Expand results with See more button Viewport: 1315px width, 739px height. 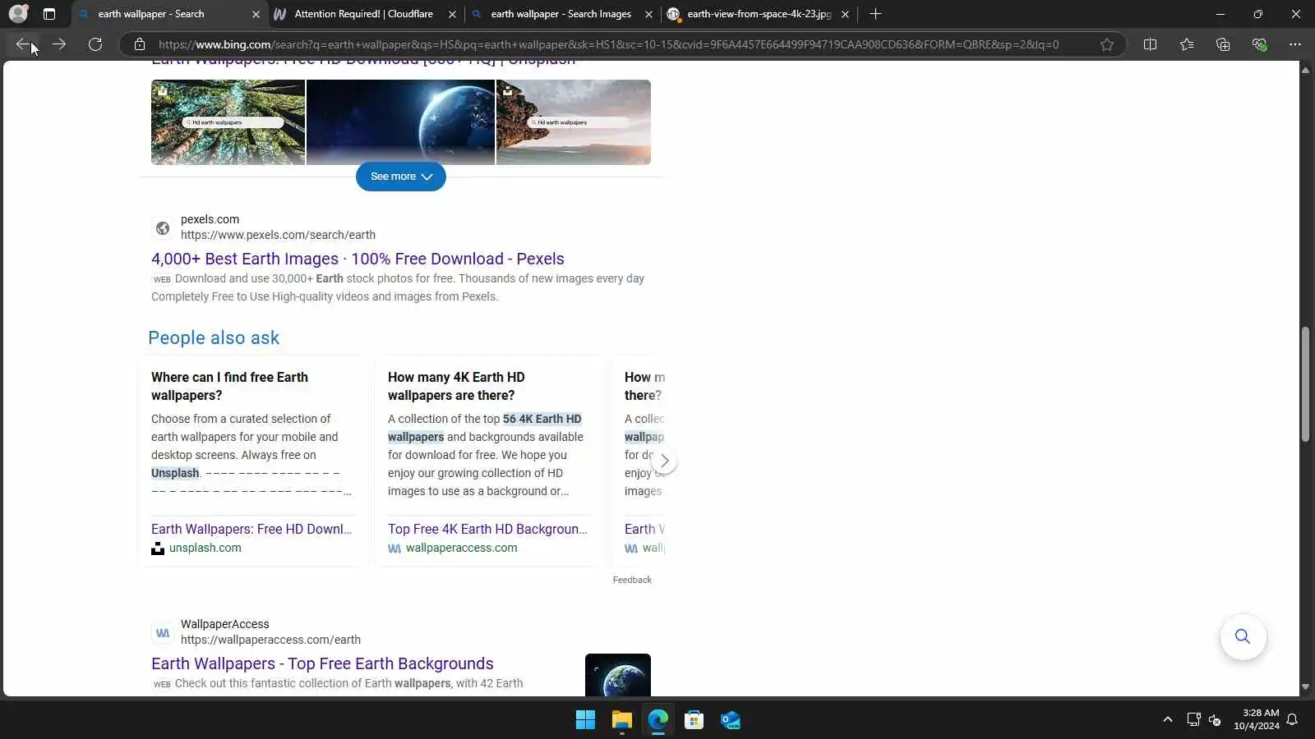(x=401, y=177)
